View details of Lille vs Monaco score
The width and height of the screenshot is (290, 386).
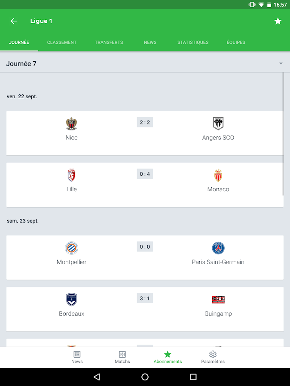click(x=144, y=174)
